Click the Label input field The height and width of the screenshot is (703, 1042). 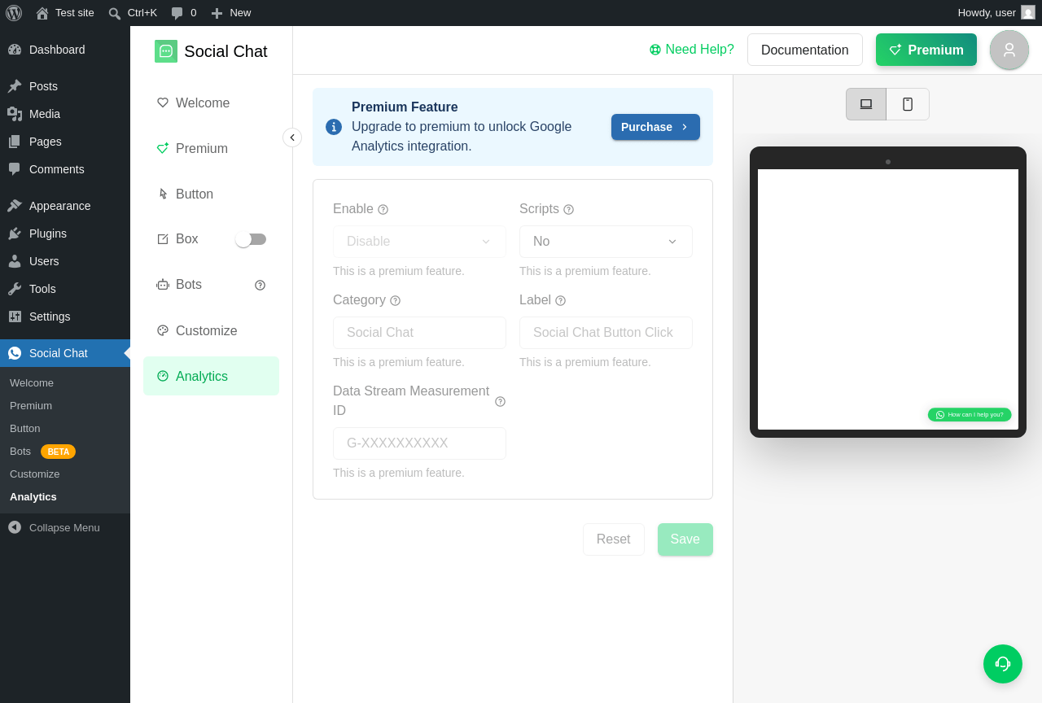coord(606,333)
